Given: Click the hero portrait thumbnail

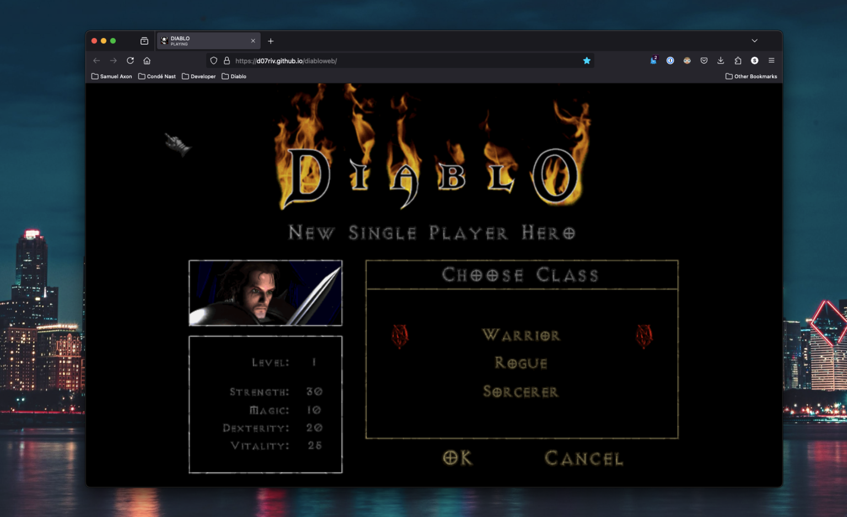Looking at the screenshot, I should [265, 293].
